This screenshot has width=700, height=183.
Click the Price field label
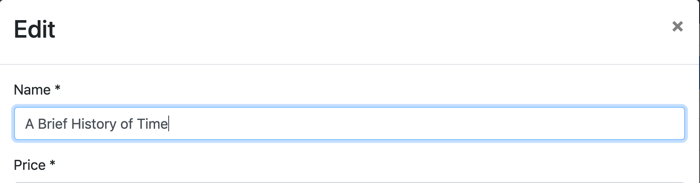click(30, 165)
